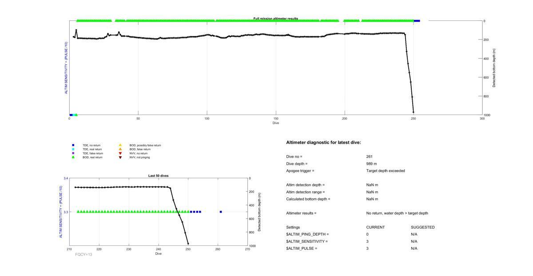
Task: Click the 'ALTIM SENSITIVITY + (PULSE /10)' label on the full mission chart
Action: [x=66, y=68]
